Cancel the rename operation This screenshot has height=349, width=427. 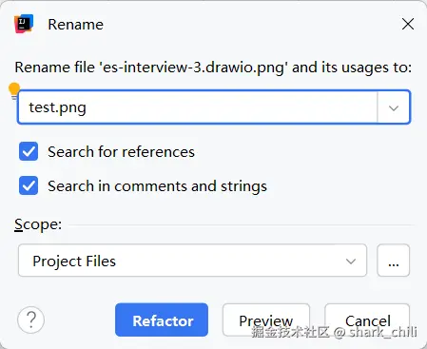coord(367,320)
